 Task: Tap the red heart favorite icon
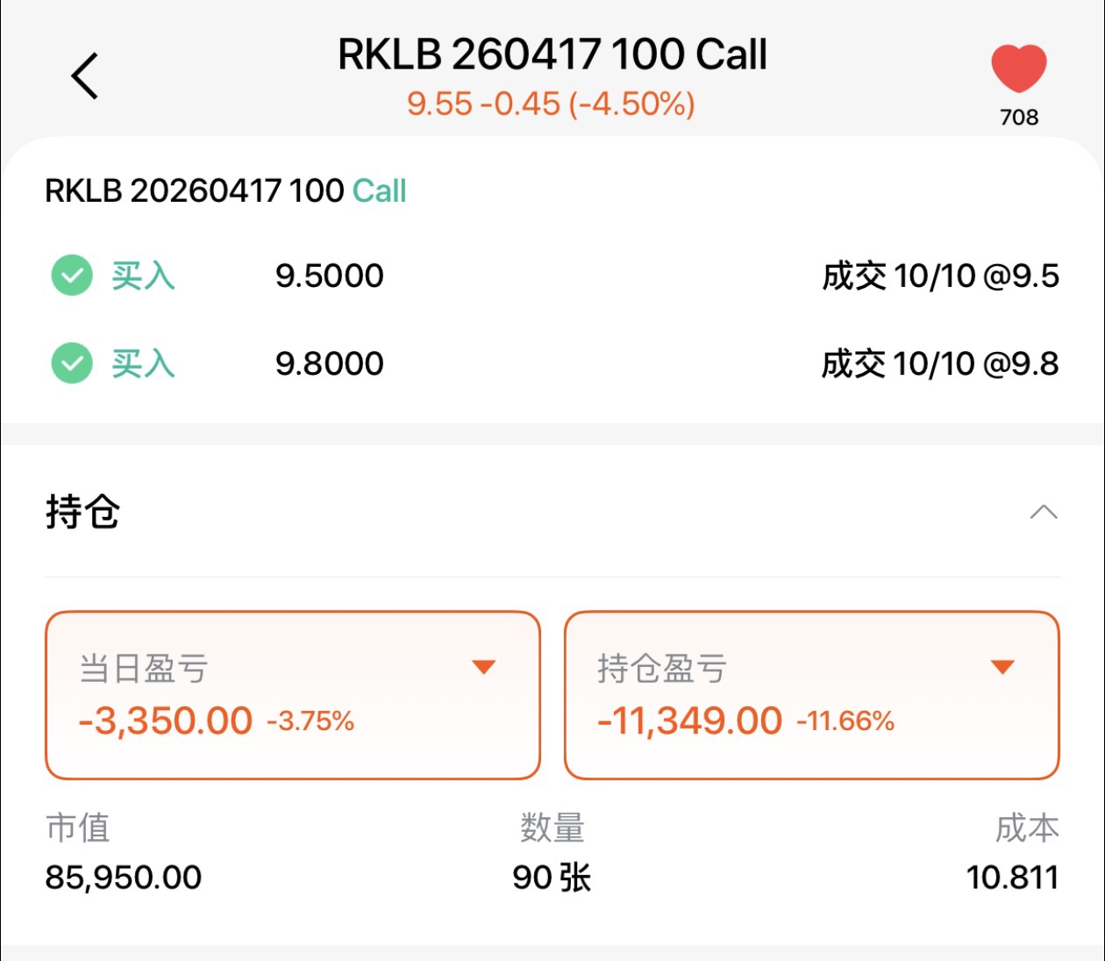(1018, 68)
